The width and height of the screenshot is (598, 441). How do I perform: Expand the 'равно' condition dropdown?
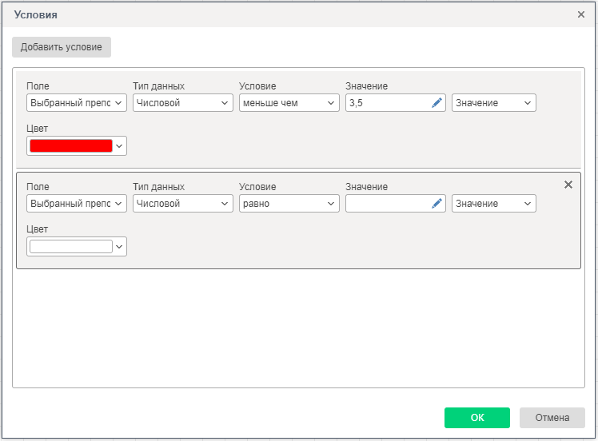pos(289,204)
